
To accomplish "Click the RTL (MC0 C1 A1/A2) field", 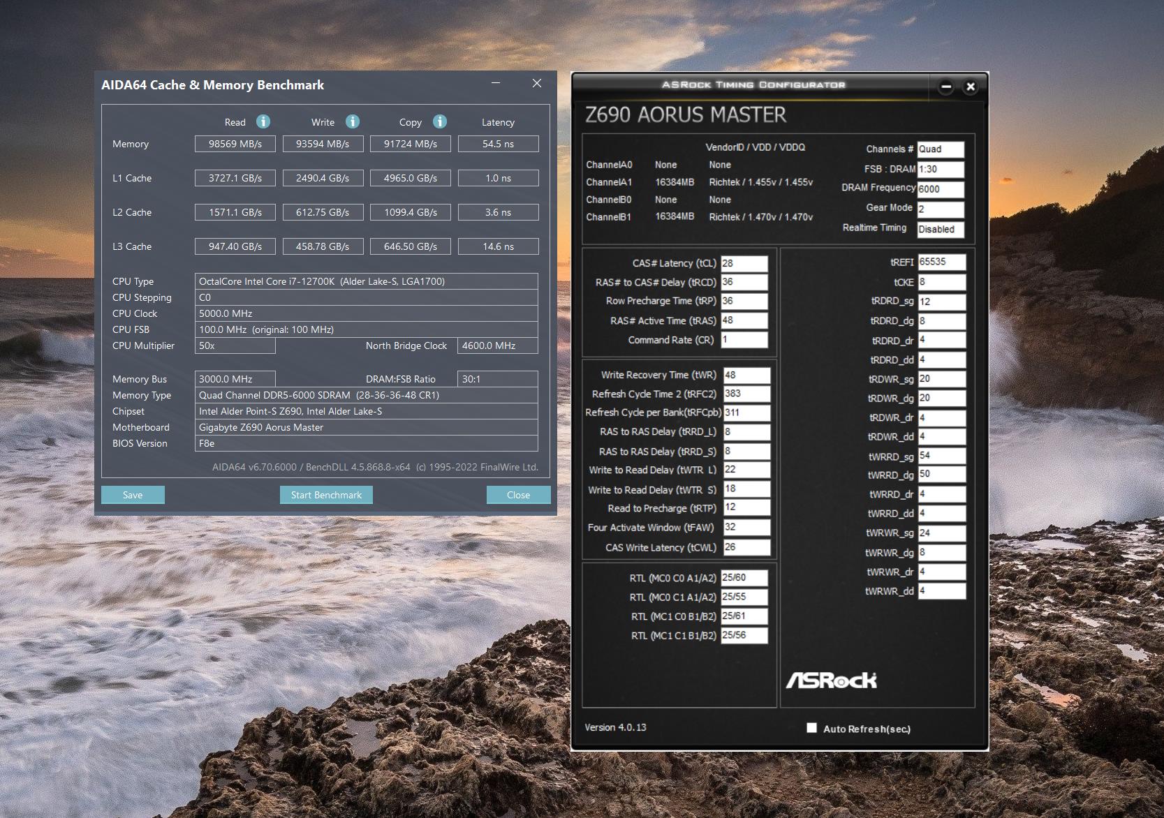I will pos(744,597).
